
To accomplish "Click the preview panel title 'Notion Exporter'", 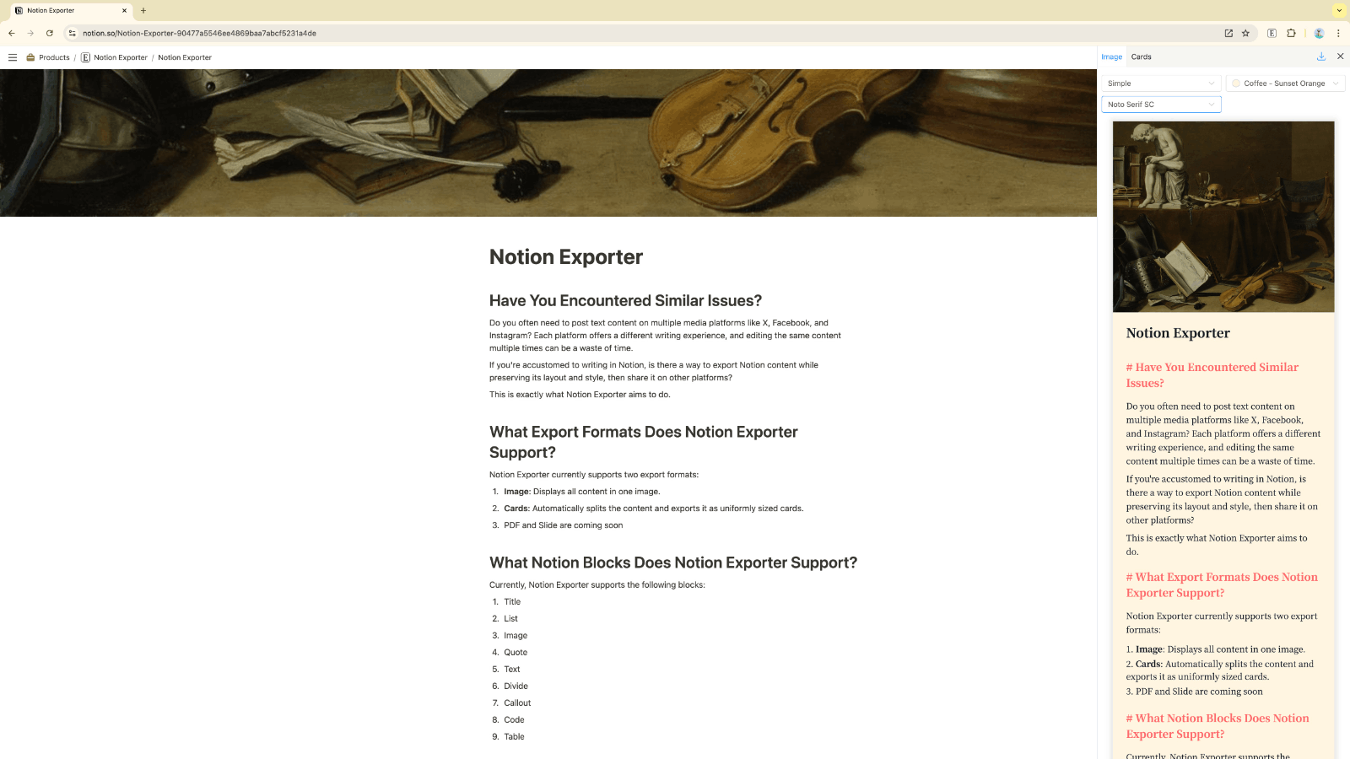I will tap(1178, 333).
